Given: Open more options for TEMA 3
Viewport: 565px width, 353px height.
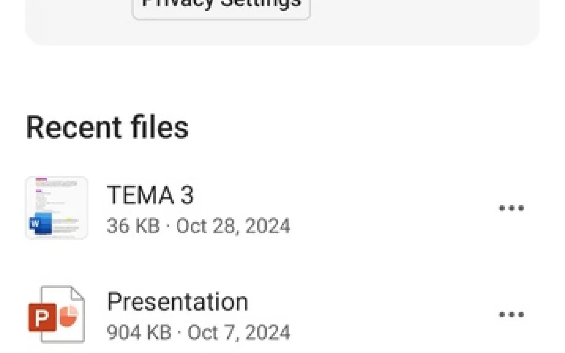Looking at the screenshot, I should tap(511, 208).
